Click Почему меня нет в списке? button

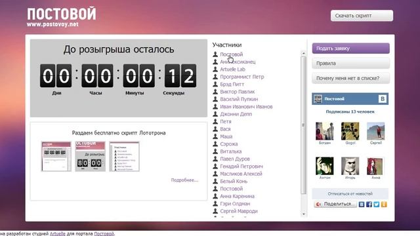(x=350, y=79)
